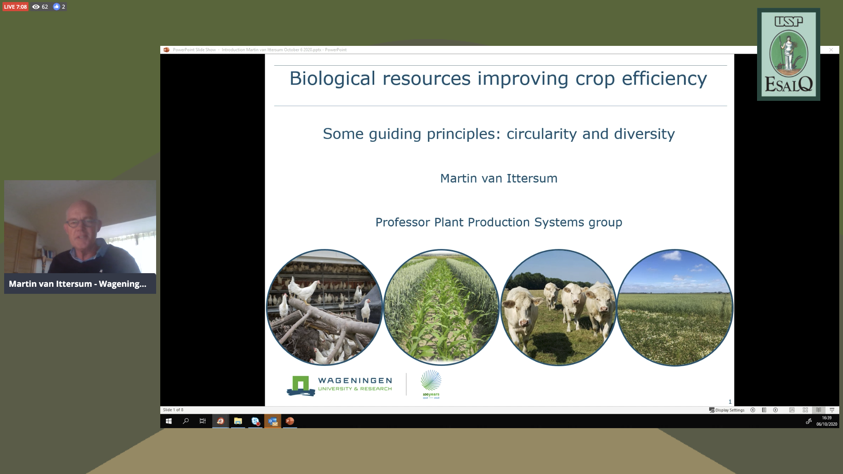Image resolution: width=843 pixels, height=474 pixels.
Task: Start Slide Show view icon
Action: (832, 410)
